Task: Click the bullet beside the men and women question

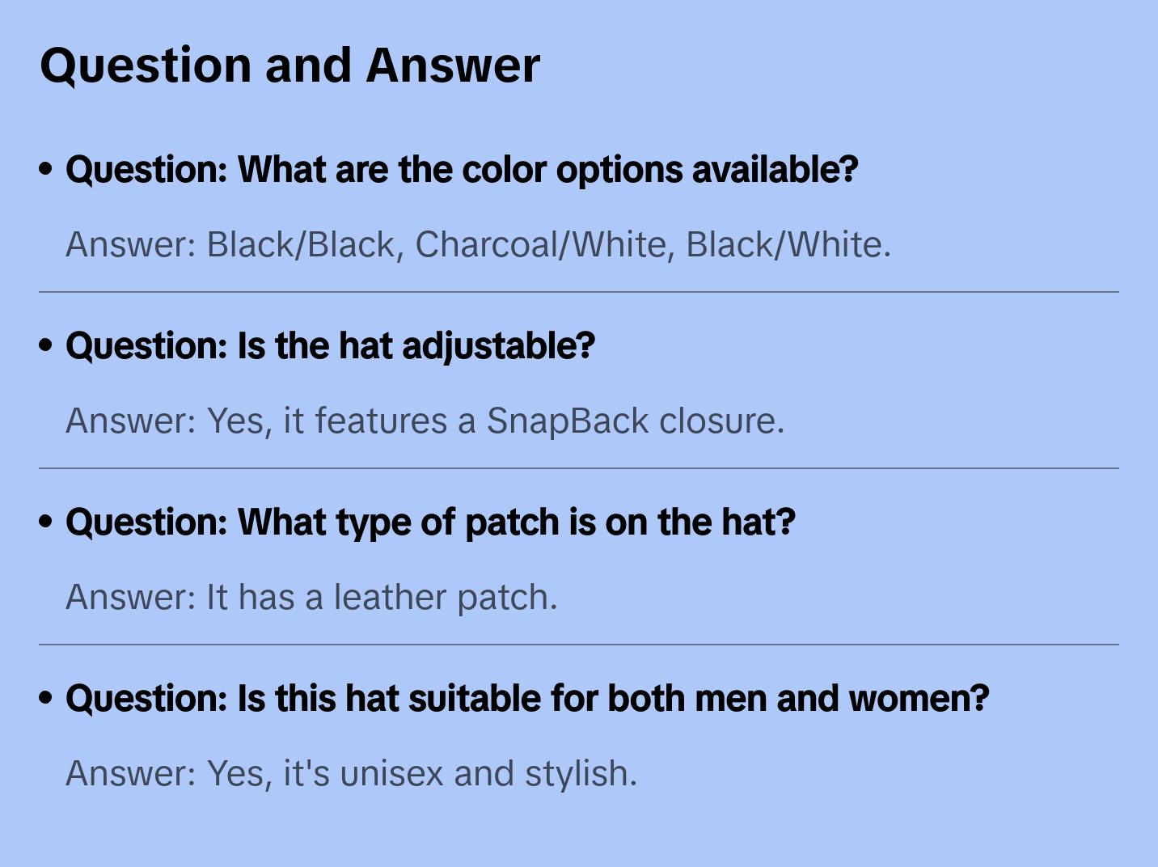Action: click(x=46, y=698)
